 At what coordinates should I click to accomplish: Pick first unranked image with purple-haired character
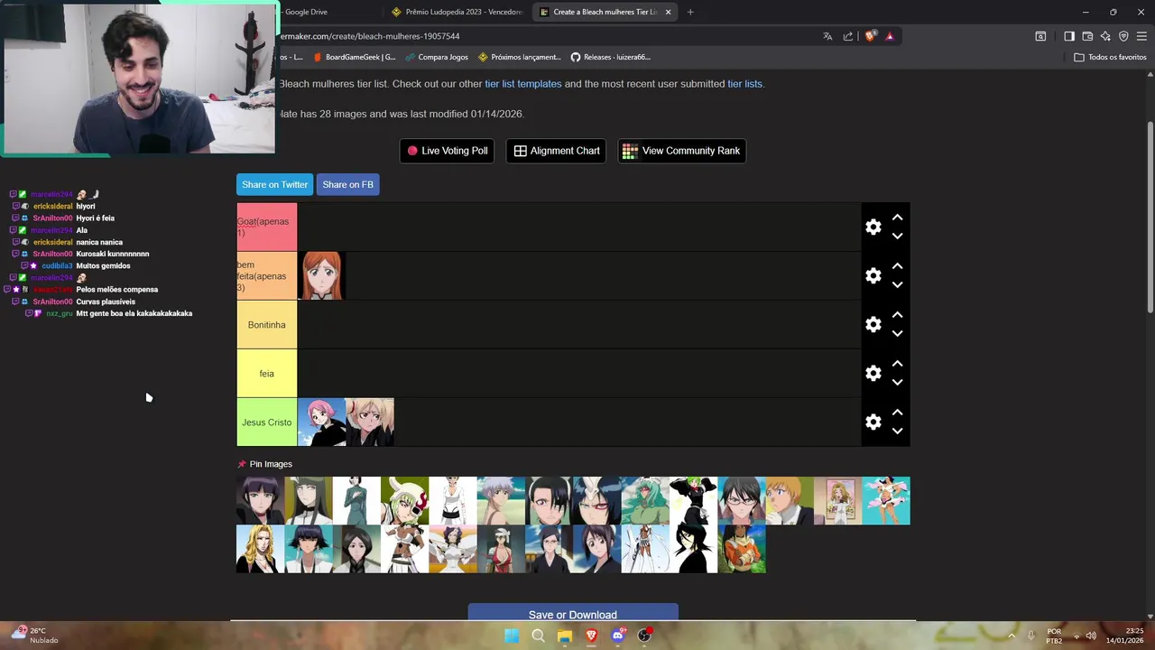click(260, 500)
